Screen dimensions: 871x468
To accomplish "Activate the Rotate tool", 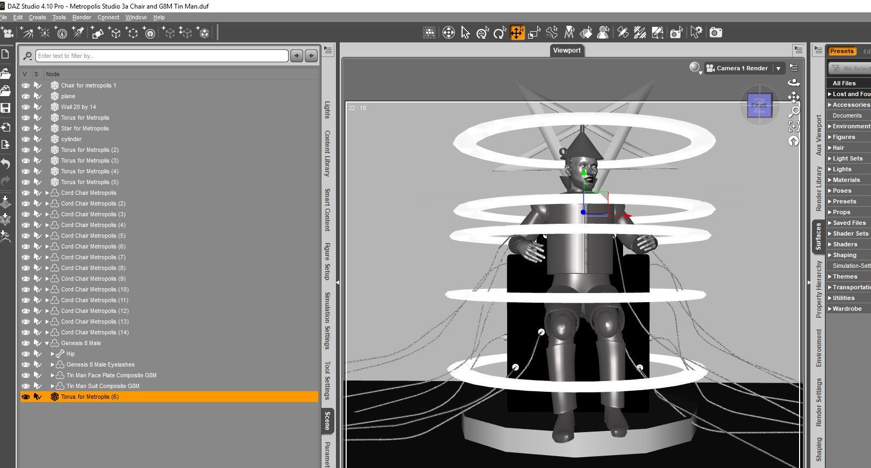I will tap(500, 33).
